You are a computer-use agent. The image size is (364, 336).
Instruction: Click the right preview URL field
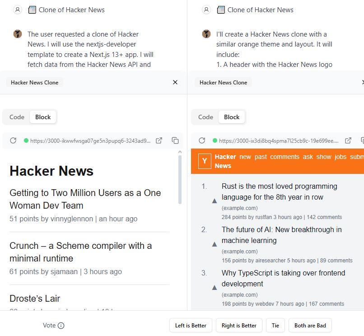click(279, 141)
